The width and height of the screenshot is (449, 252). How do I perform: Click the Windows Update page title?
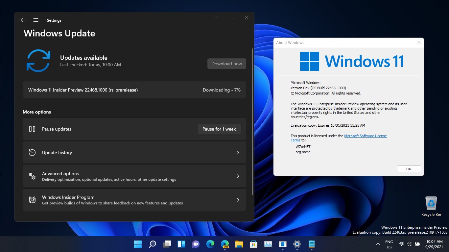coord(59,33)
